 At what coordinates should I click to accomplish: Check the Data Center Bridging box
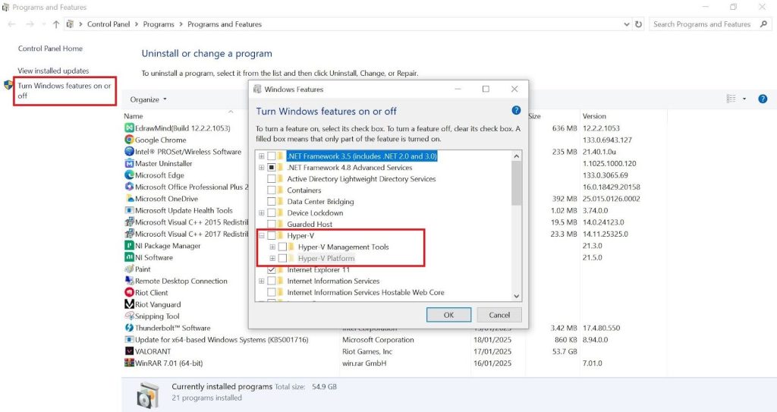coord(272,202)
